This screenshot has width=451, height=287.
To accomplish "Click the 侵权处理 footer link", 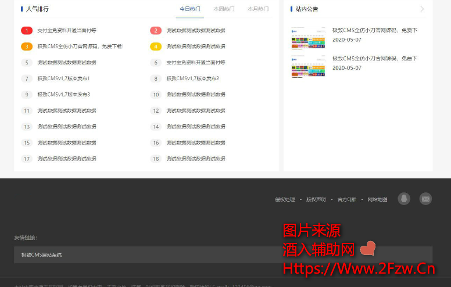I will (285, 199).
